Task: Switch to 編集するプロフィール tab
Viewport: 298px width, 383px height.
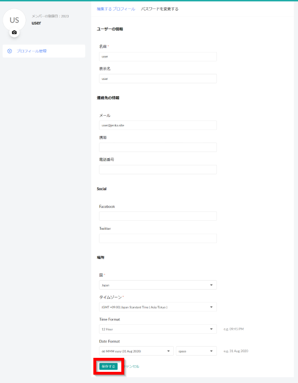Action: 116,9
